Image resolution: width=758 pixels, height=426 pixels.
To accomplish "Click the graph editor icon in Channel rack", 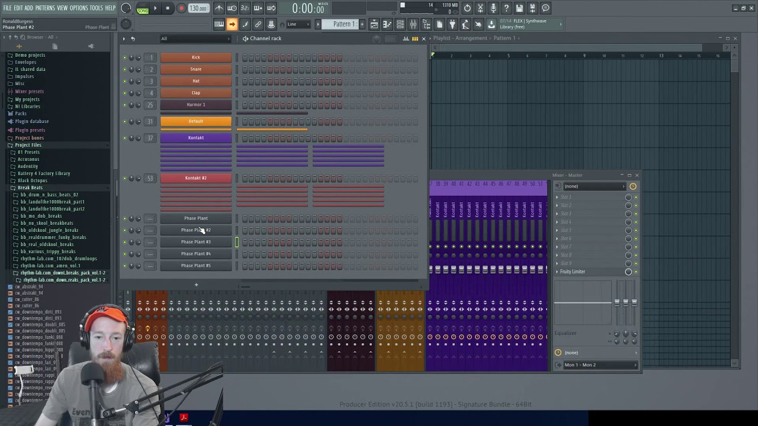I will tap(406, 38).
